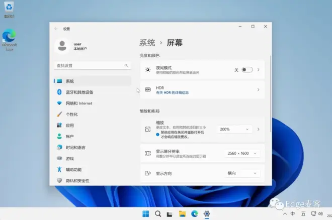Expand the HDR settings row chevron

259,90
